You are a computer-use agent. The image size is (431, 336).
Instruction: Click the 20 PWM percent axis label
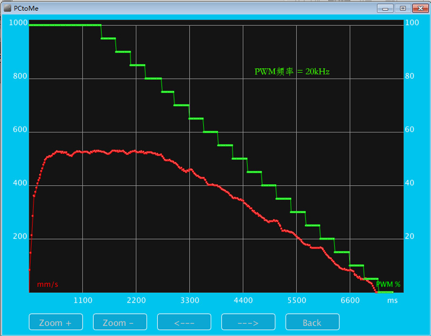(x=409, y=236)
